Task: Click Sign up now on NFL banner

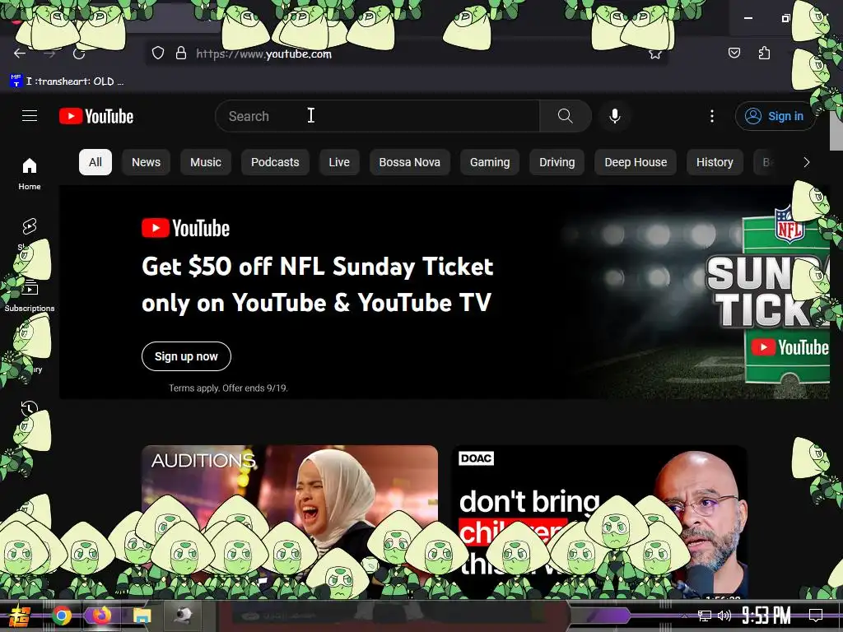Action: click(186, 356)
